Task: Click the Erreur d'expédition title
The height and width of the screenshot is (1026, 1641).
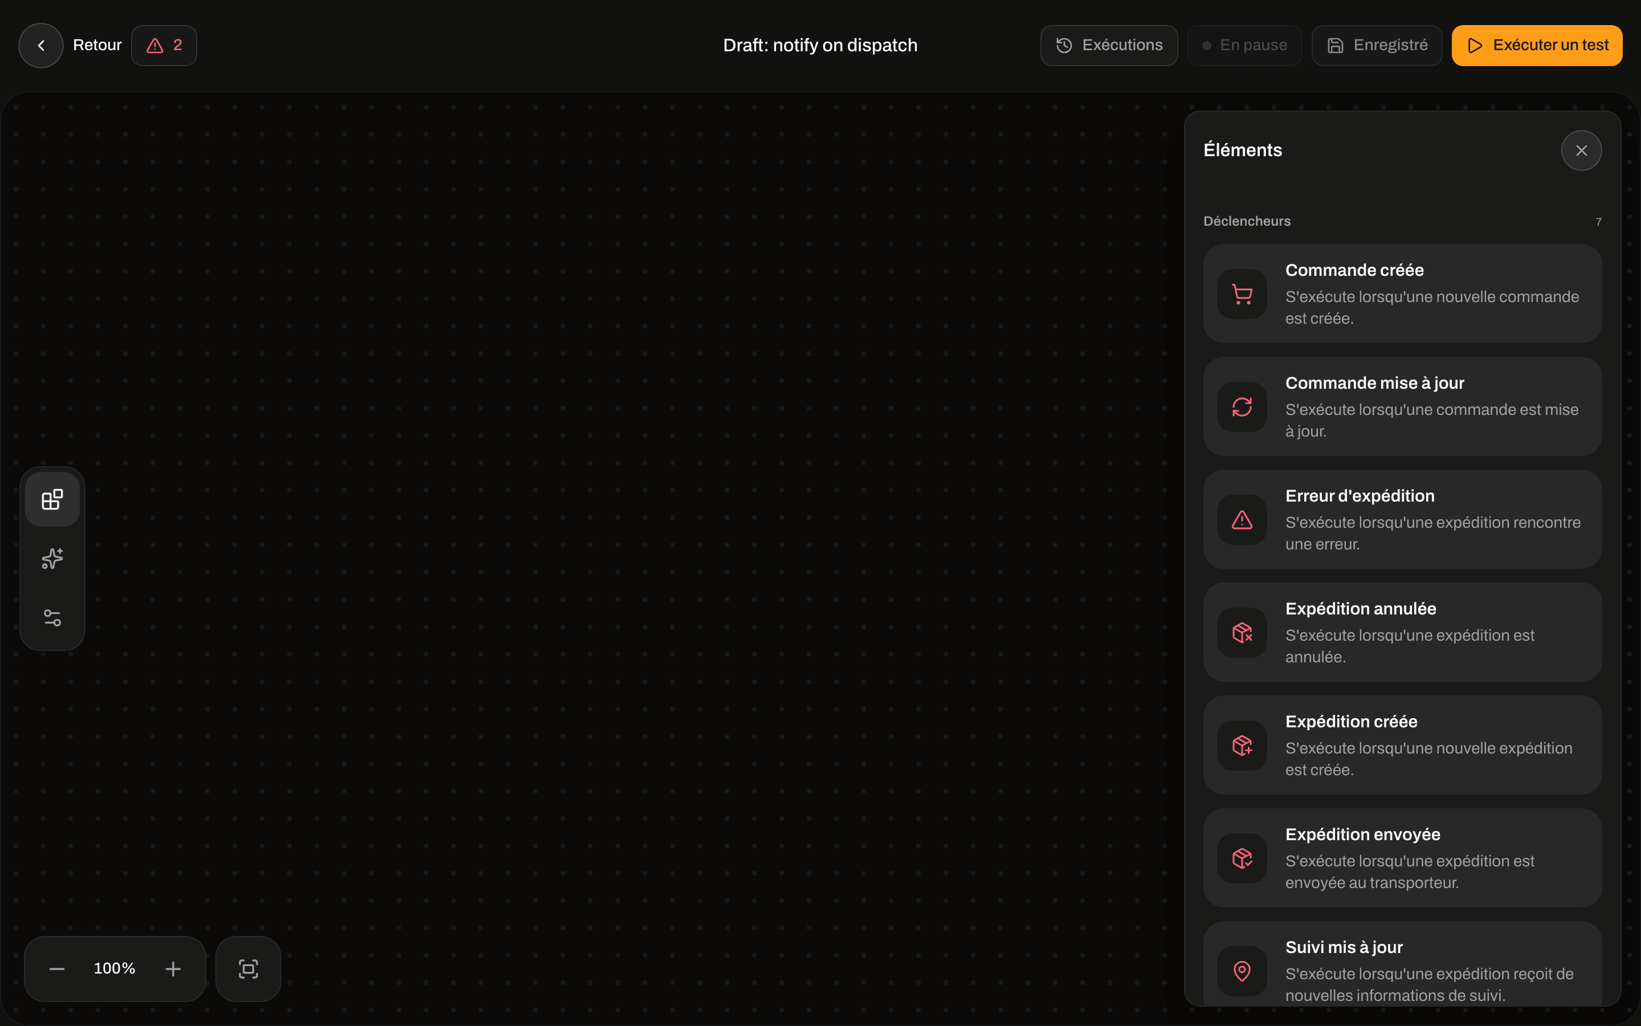Action: pos(1360,496)
